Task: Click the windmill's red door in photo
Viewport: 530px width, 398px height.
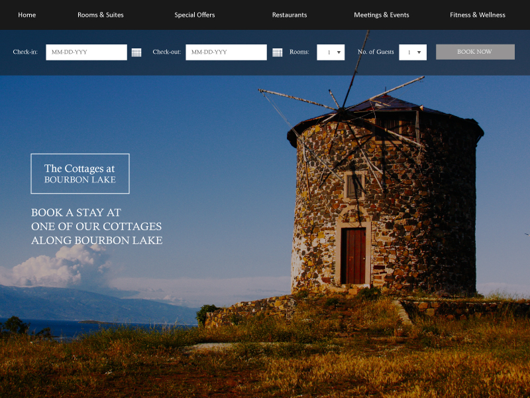Action: tap(355, 256)
